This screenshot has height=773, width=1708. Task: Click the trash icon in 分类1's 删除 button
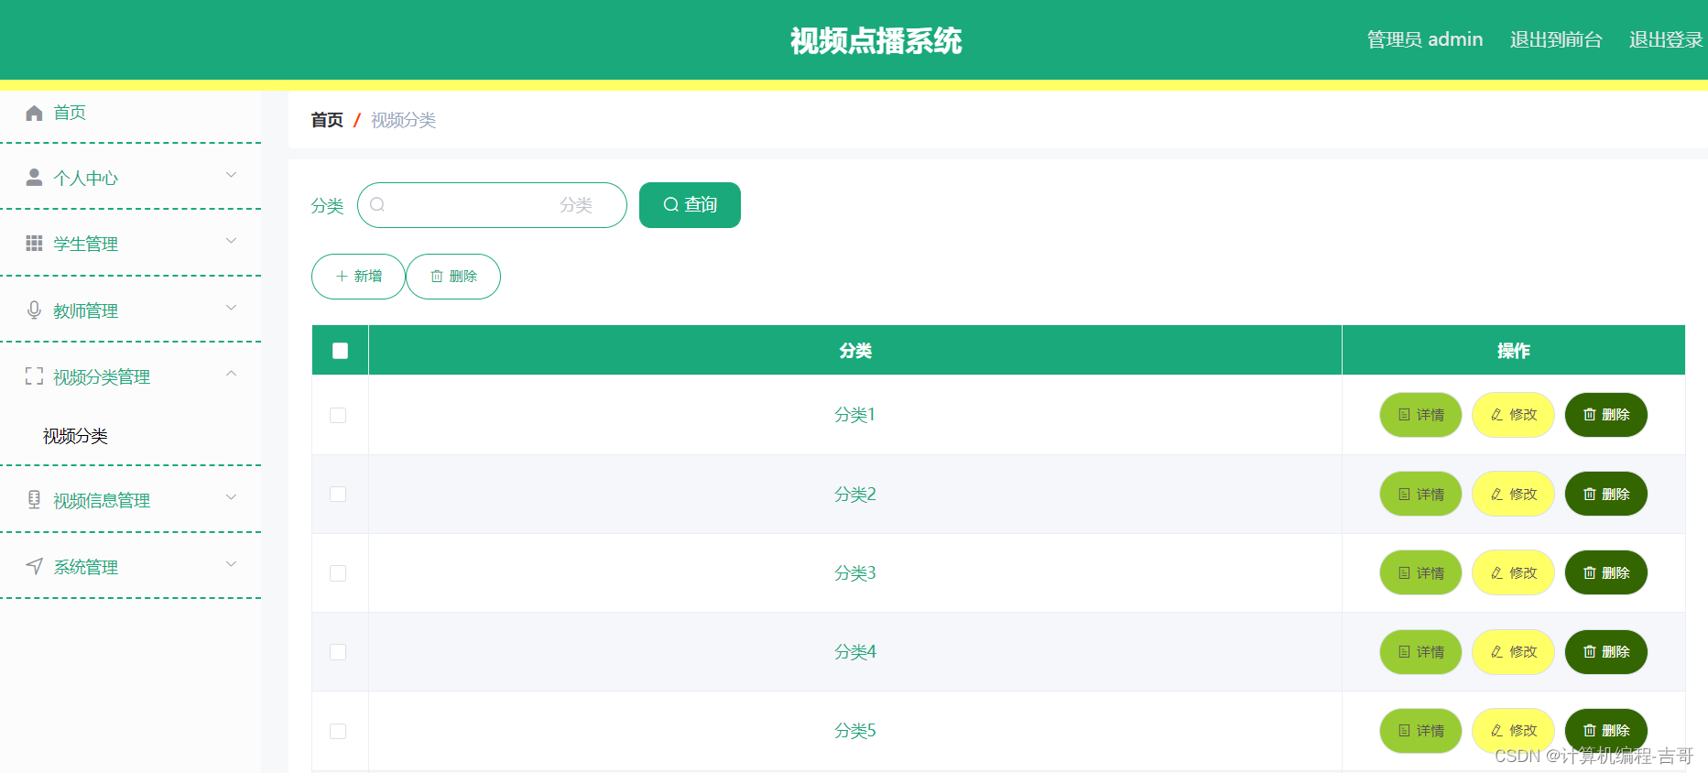(1590, 415)
